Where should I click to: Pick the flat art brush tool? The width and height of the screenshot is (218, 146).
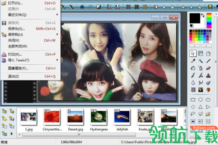pos(208,83)
